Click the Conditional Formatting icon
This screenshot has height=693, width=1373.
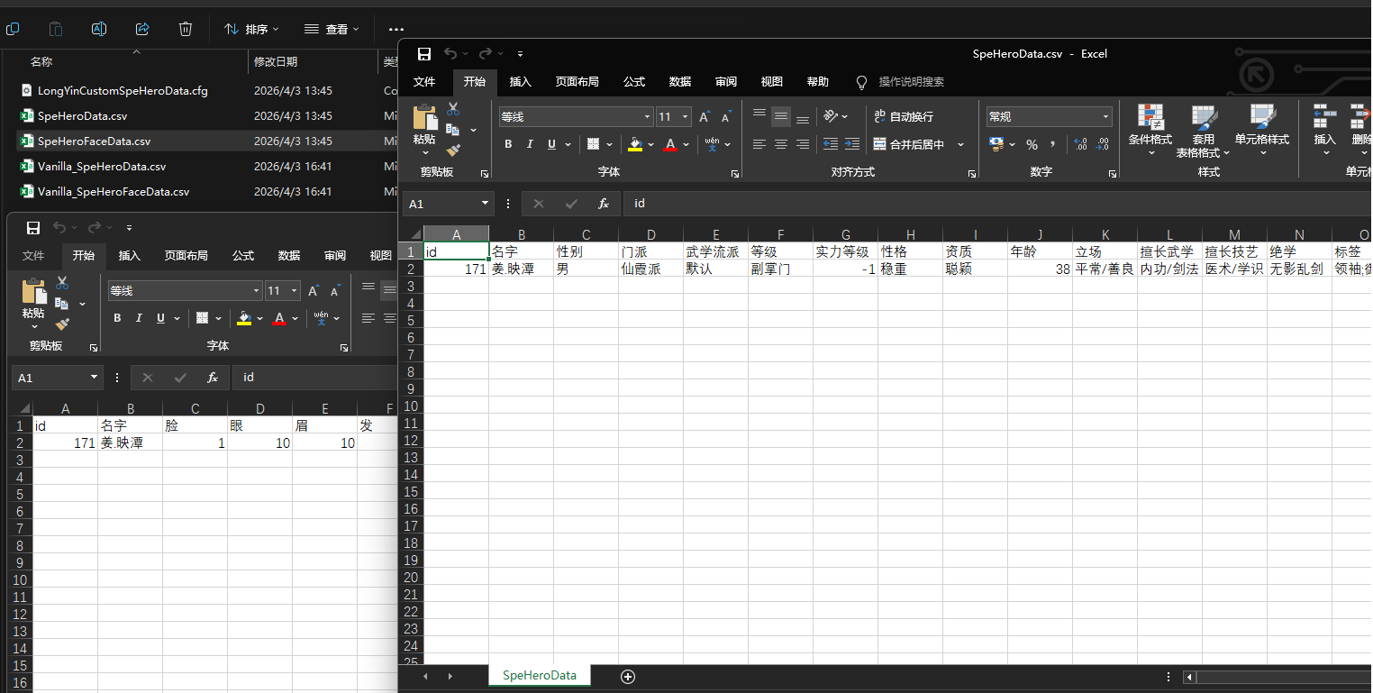coord(1150,117)
